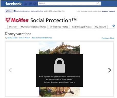Switch to the Overview tab
Viewport: 117px width, 98px height.
pyautogui.click(x=13, y=27)
